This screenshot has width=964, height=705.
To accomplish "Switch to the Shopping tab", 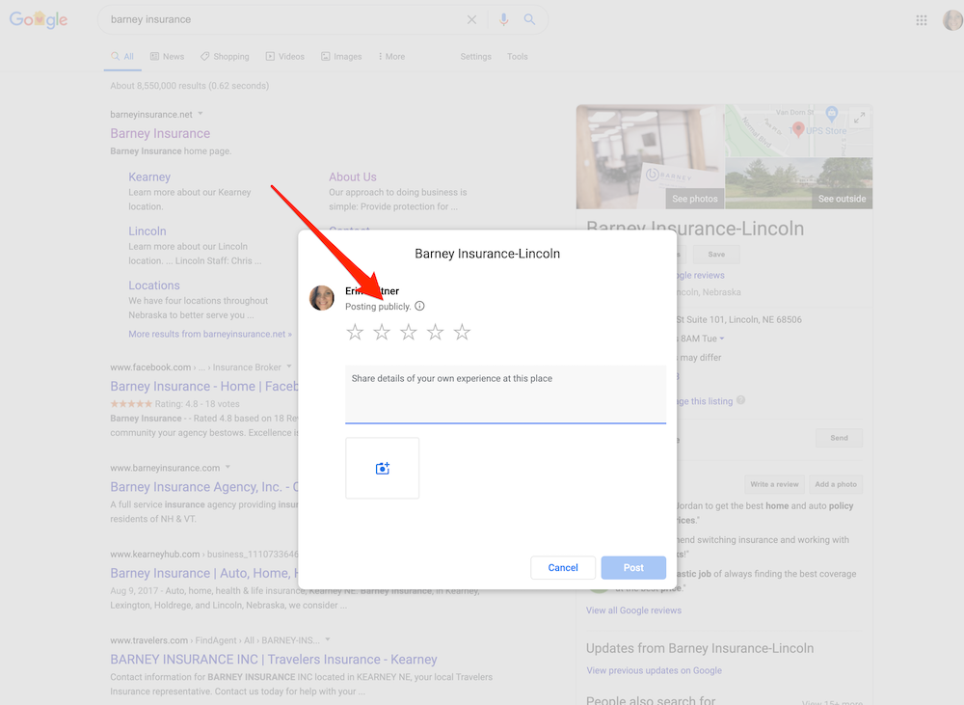I will (x=225, y=57).
